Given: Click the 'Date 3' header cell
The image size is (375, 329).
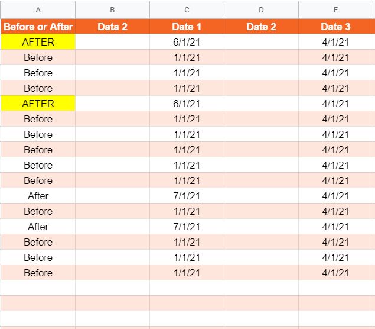Looking at the screenshot, I should tap(336, 27).
